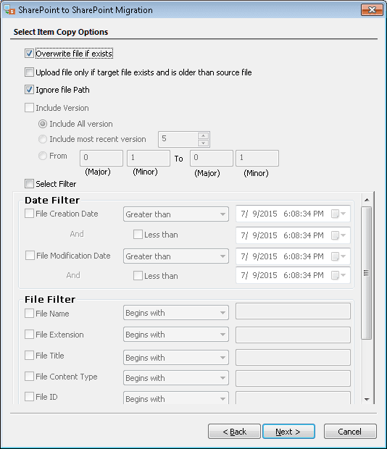
Task: Choose Include most recent version radio
Action: 43,139
